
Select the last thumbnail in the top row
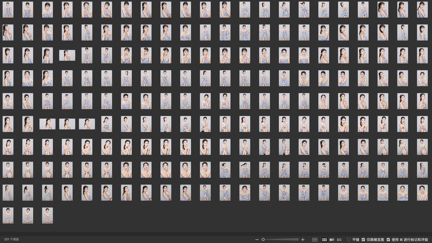click(422, 10)
